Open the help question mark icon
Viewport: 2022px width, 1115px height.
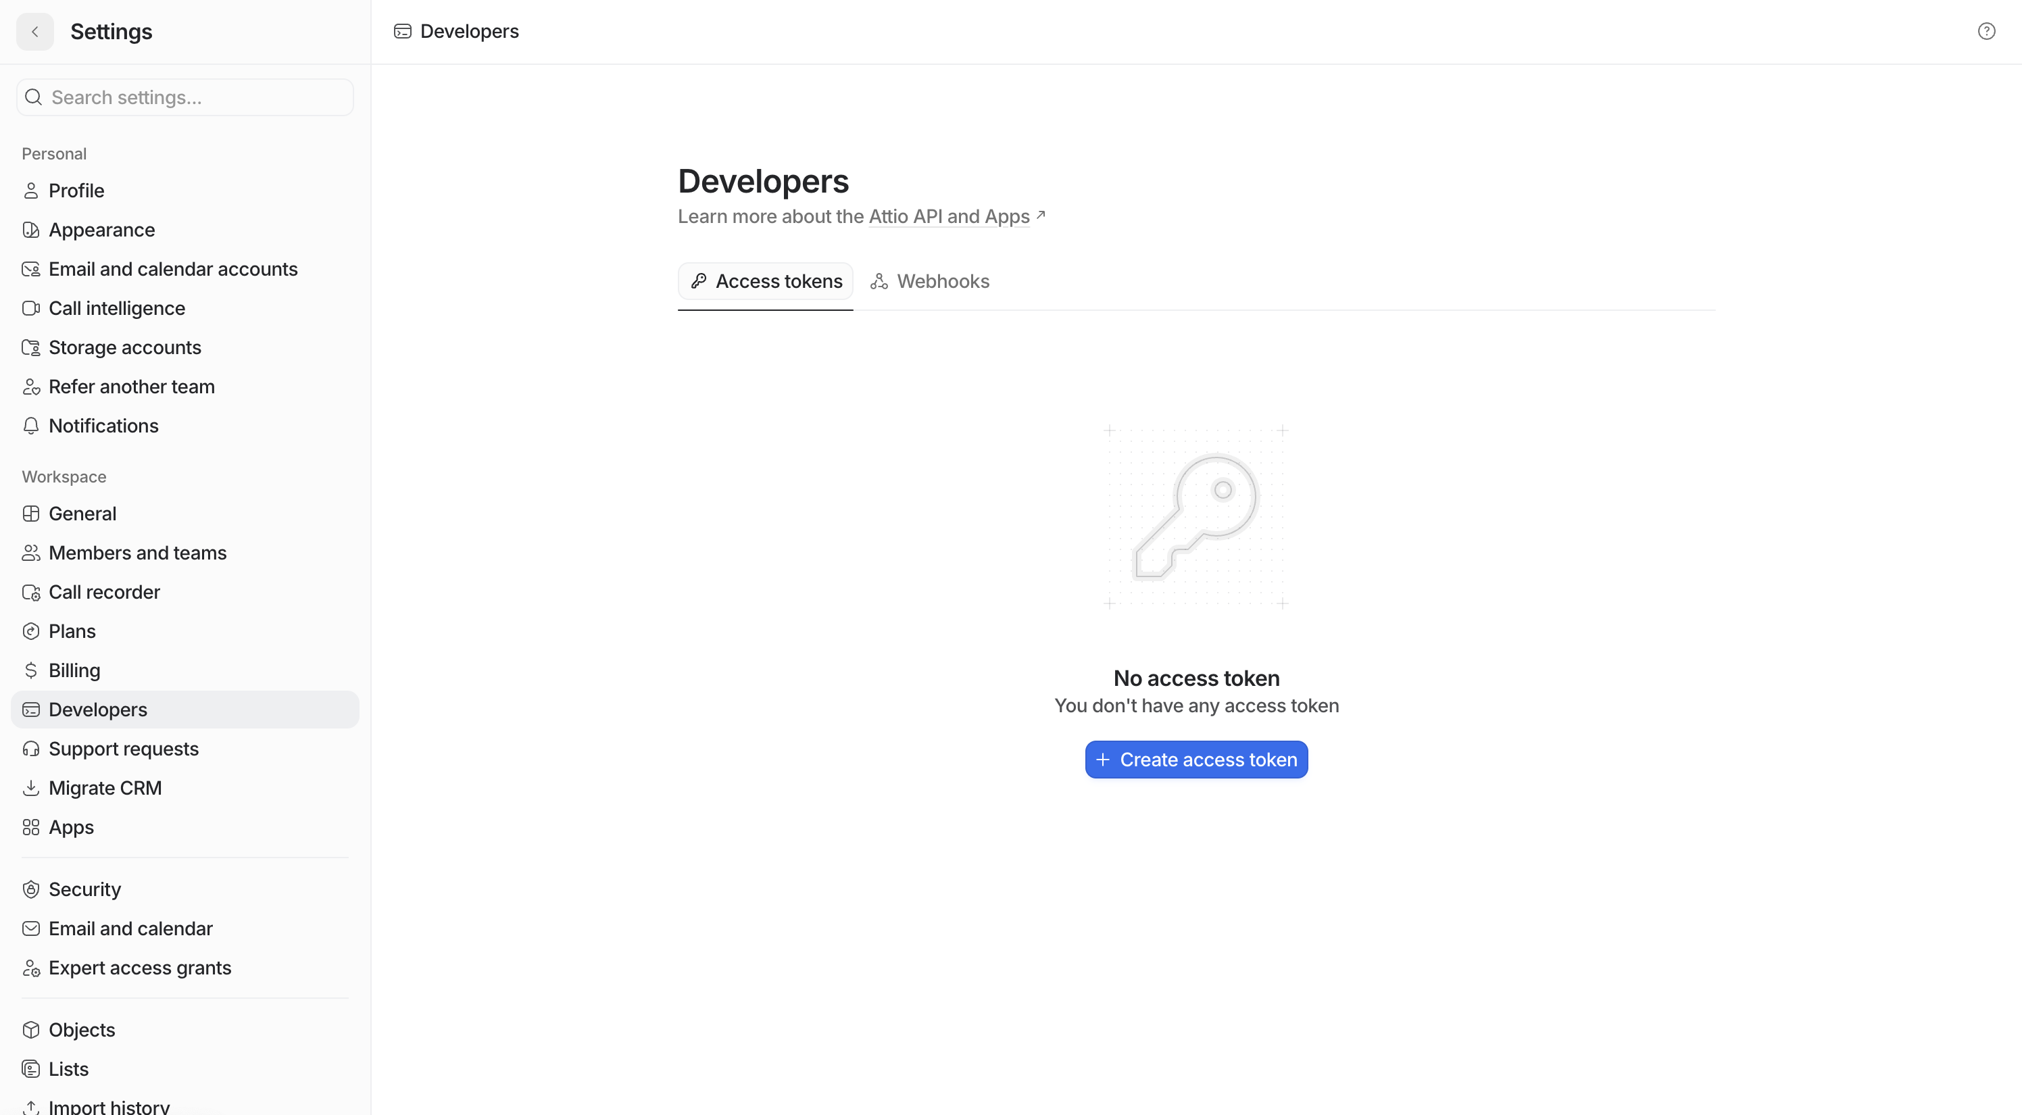point(1986,31)
